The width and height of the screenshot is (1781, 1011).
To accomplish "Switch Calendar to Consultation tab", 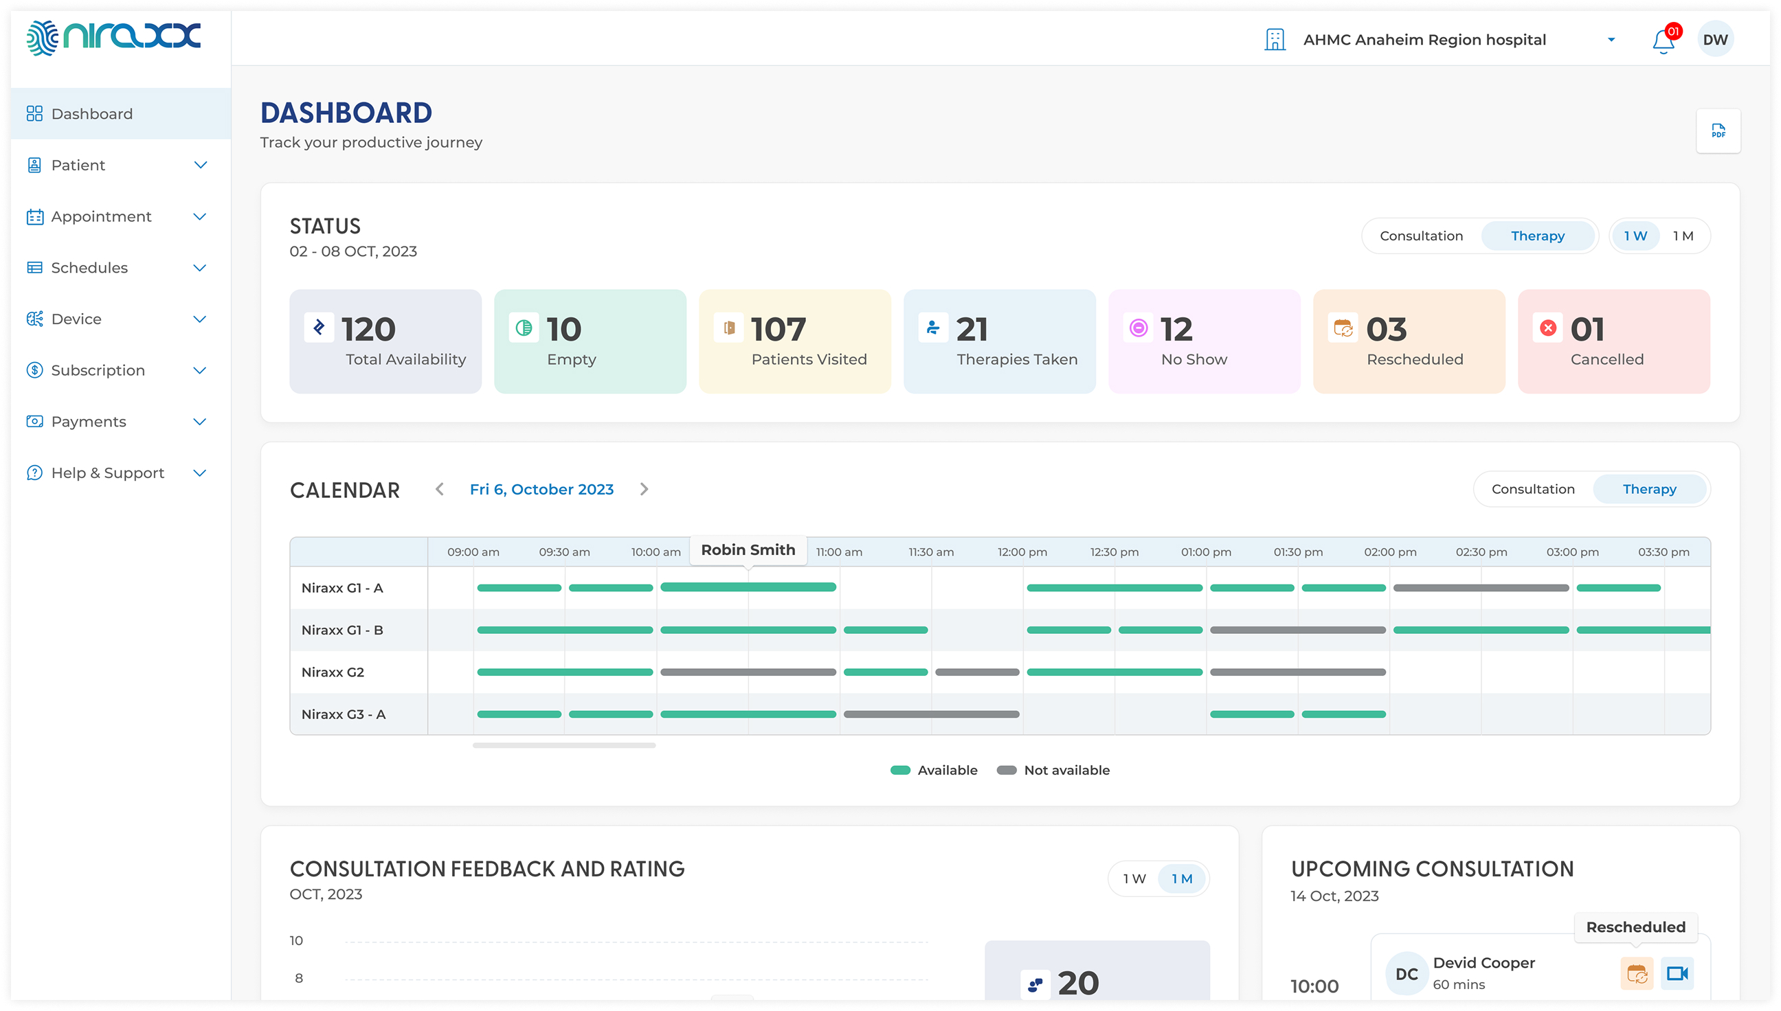I will [x=1533, y=488].
